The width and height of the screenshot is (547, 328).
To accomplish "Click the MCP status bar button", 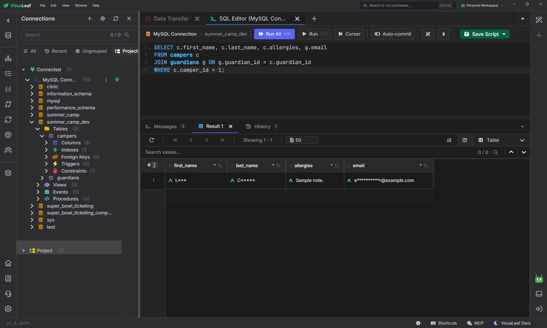I will [x=475, y=323].
